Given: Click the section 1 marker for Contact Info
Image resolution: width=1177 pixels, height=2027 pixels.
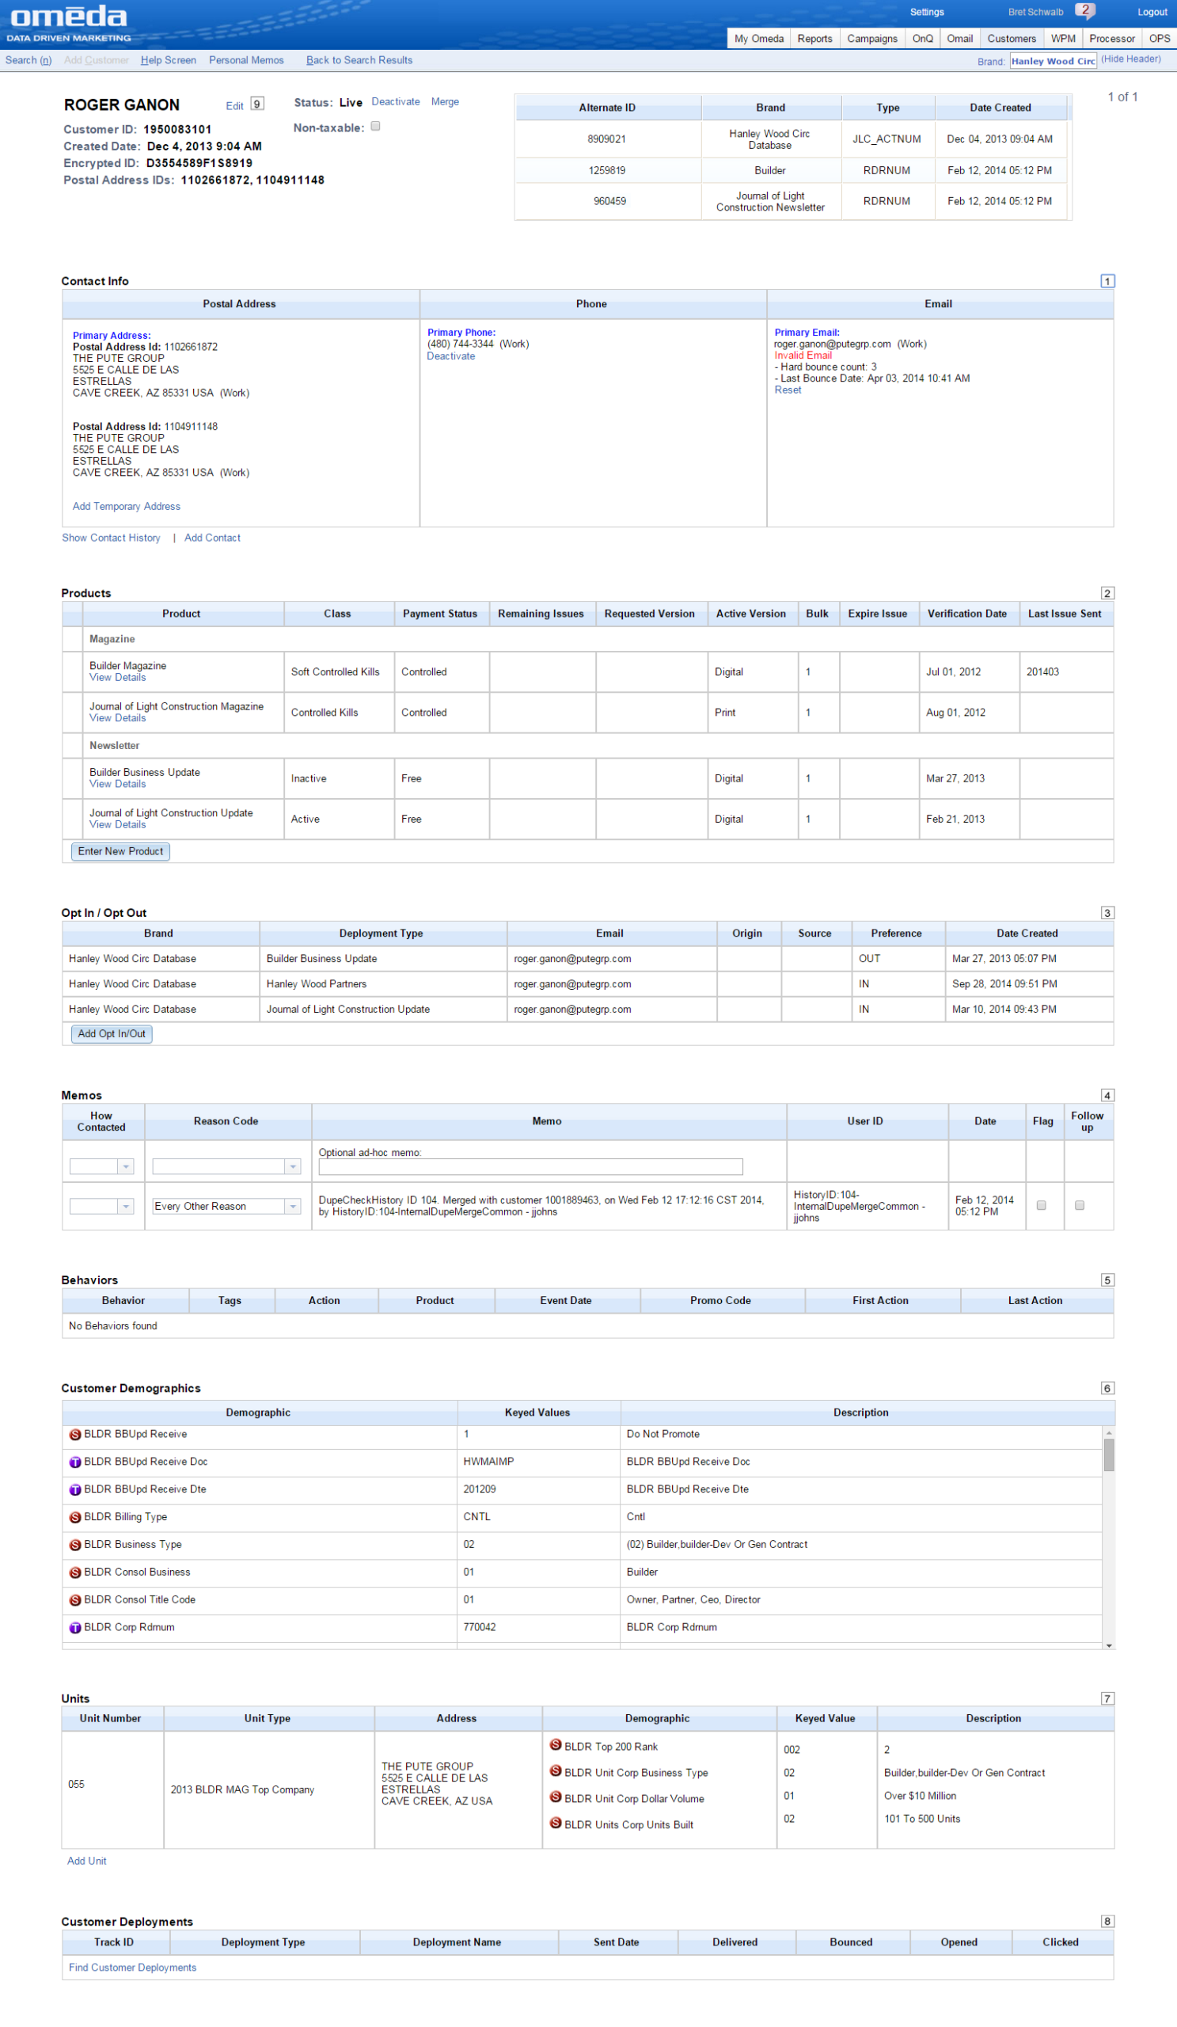Looking at the screenshot, I should tap(1107, 281).
